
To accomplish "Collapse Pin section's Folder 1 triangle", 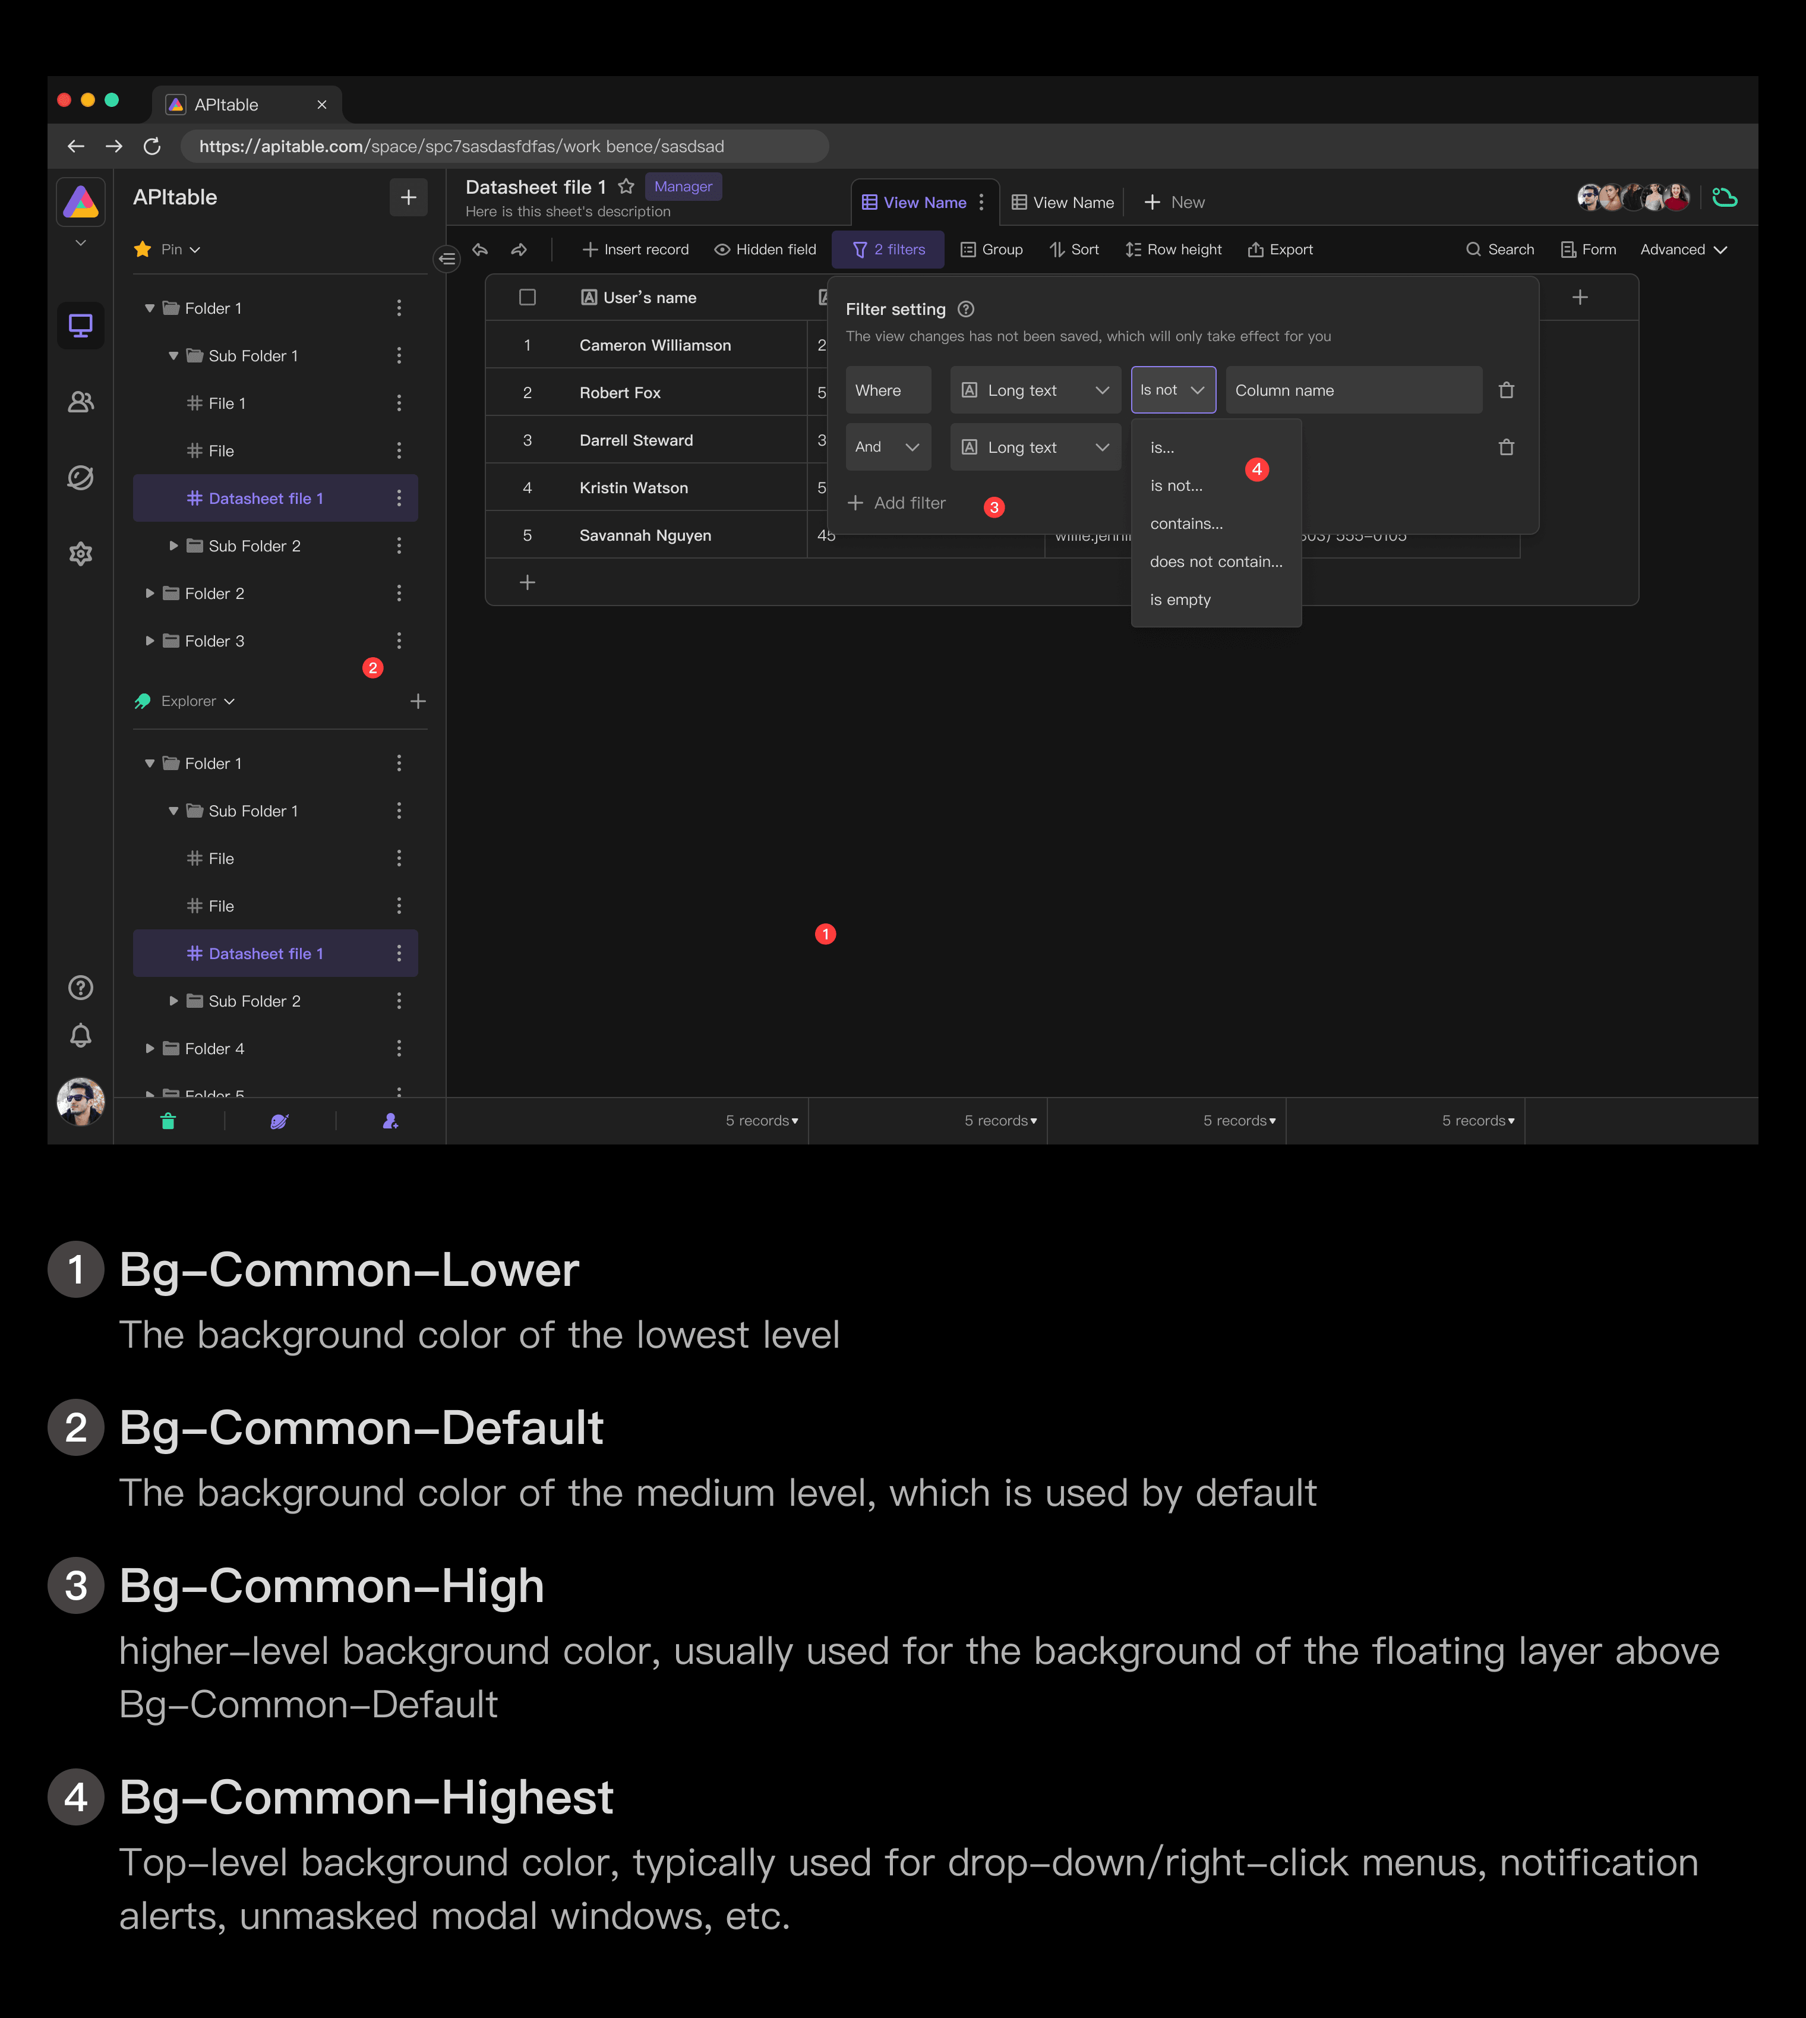I will 150,309.
